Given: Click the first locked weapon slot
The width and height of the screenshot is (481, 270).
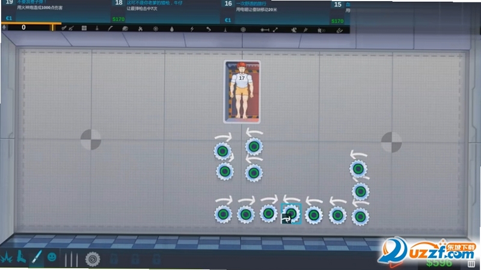Looking at the screenshot, I should pos(114,259).
